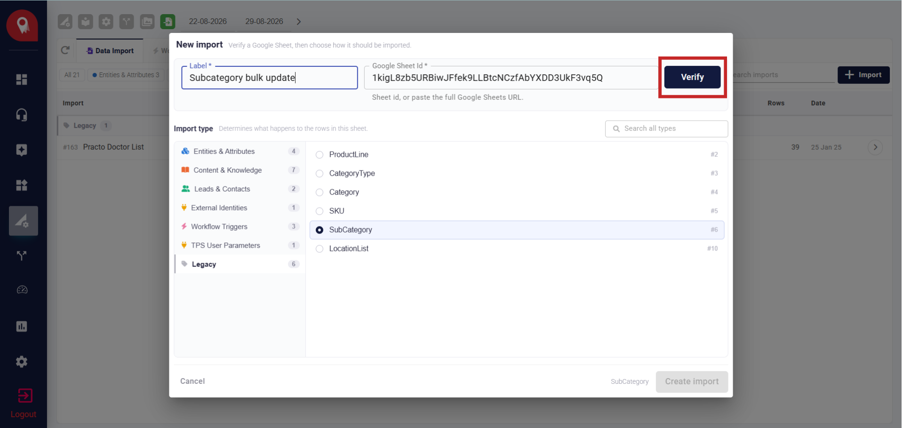903x428 pixels.
Task: Open External Identities import category
Action: 240,208
